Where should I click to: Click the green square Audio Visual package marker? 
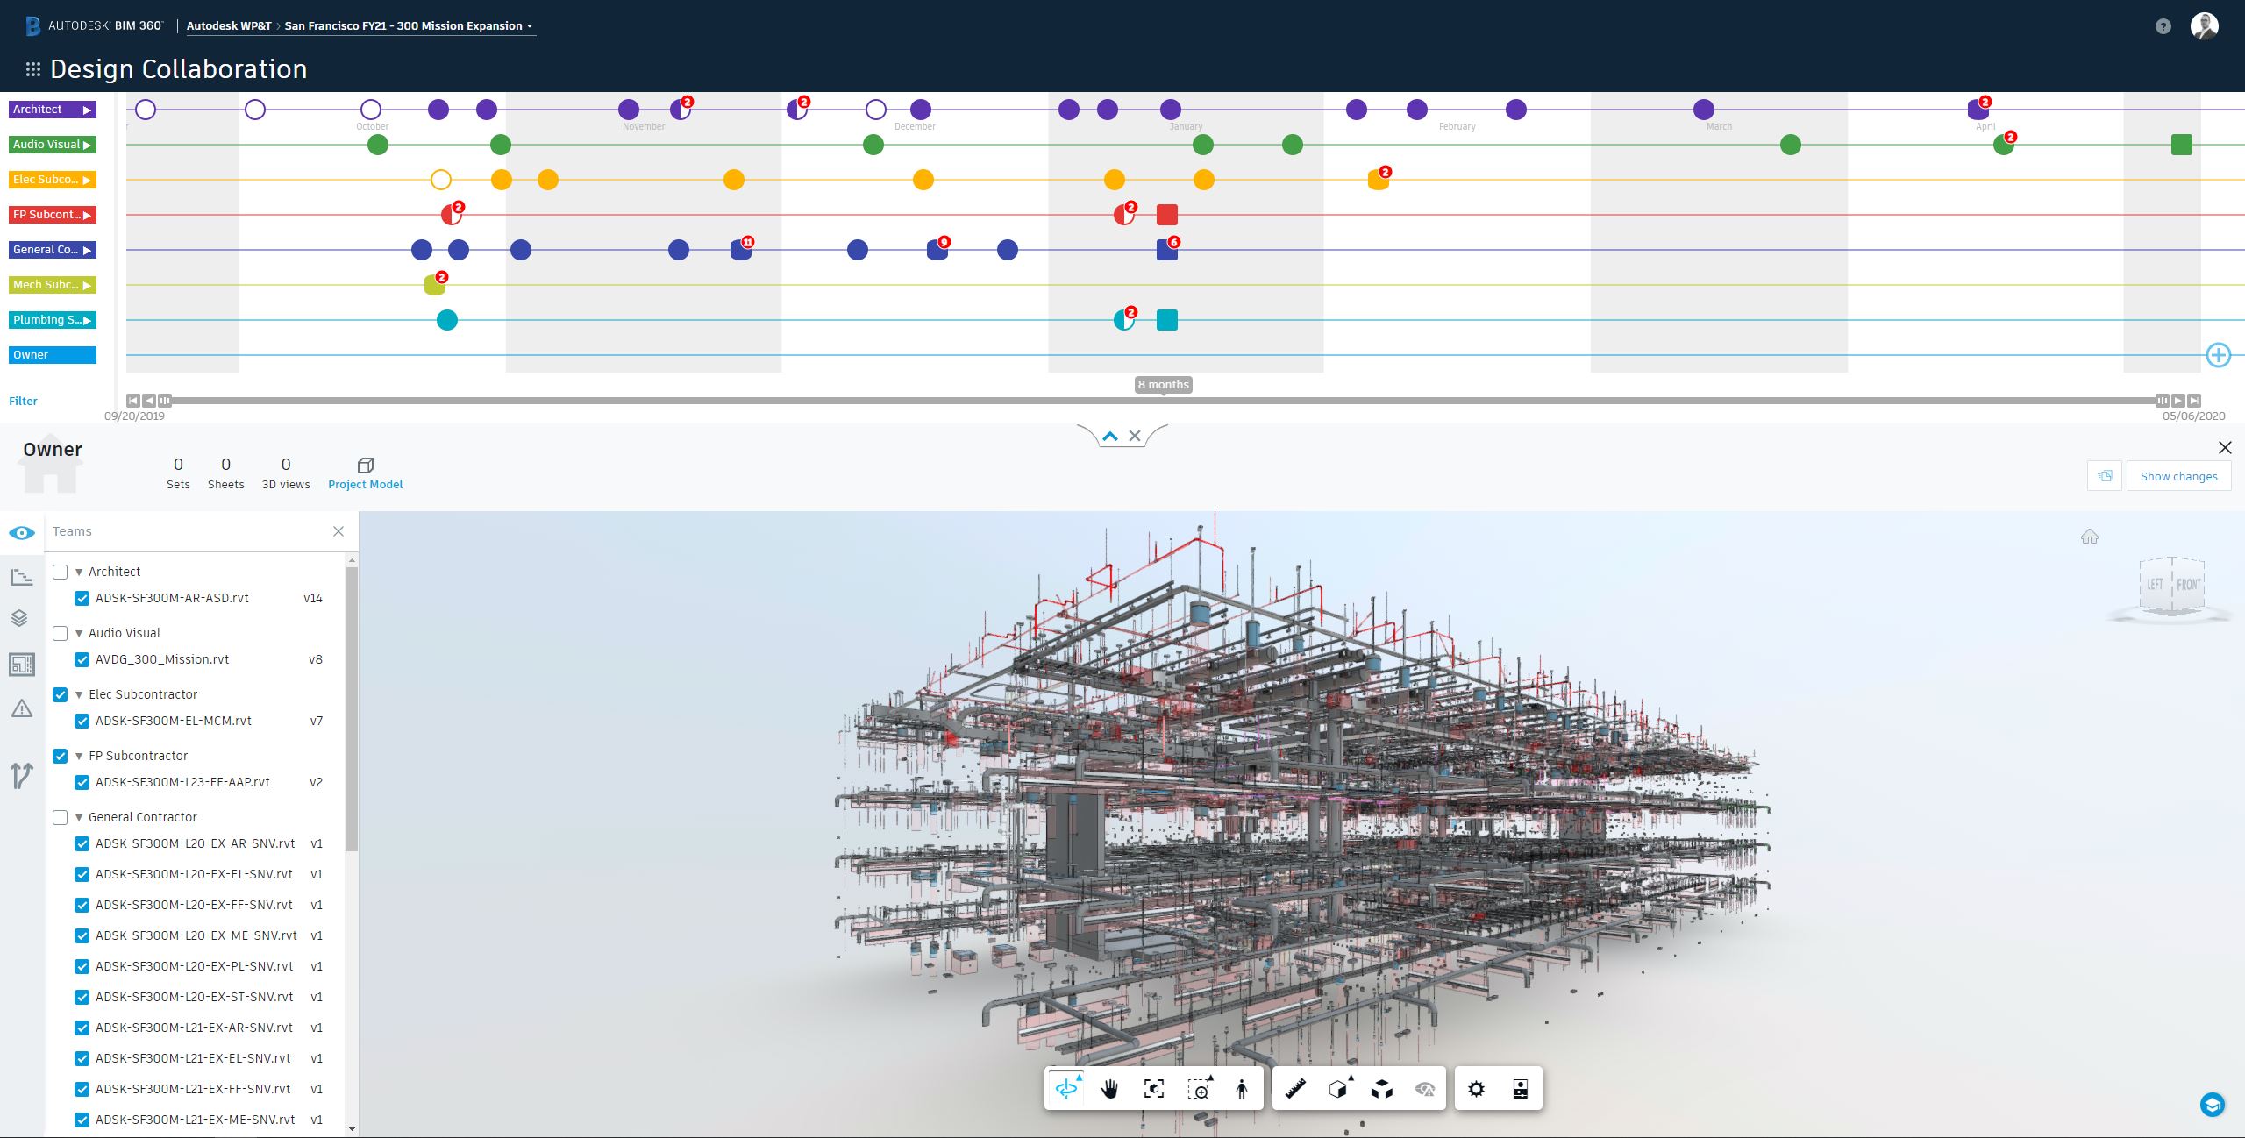2182,145
